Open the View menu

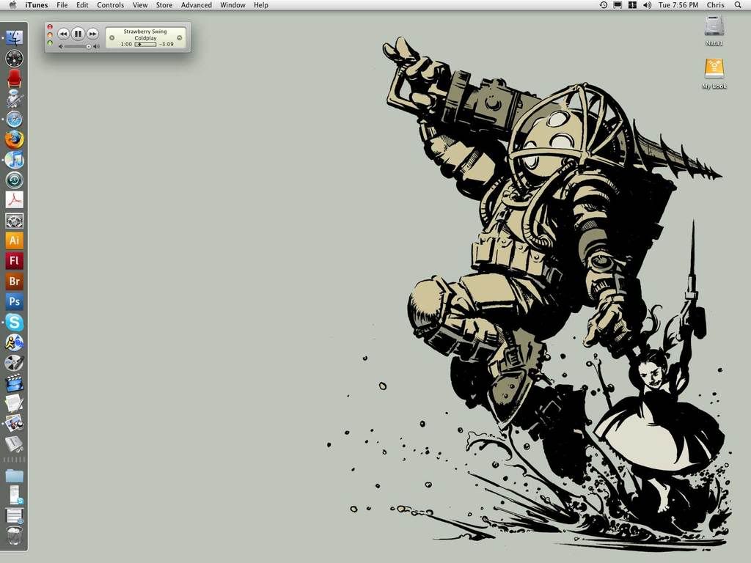pos(140,5)
